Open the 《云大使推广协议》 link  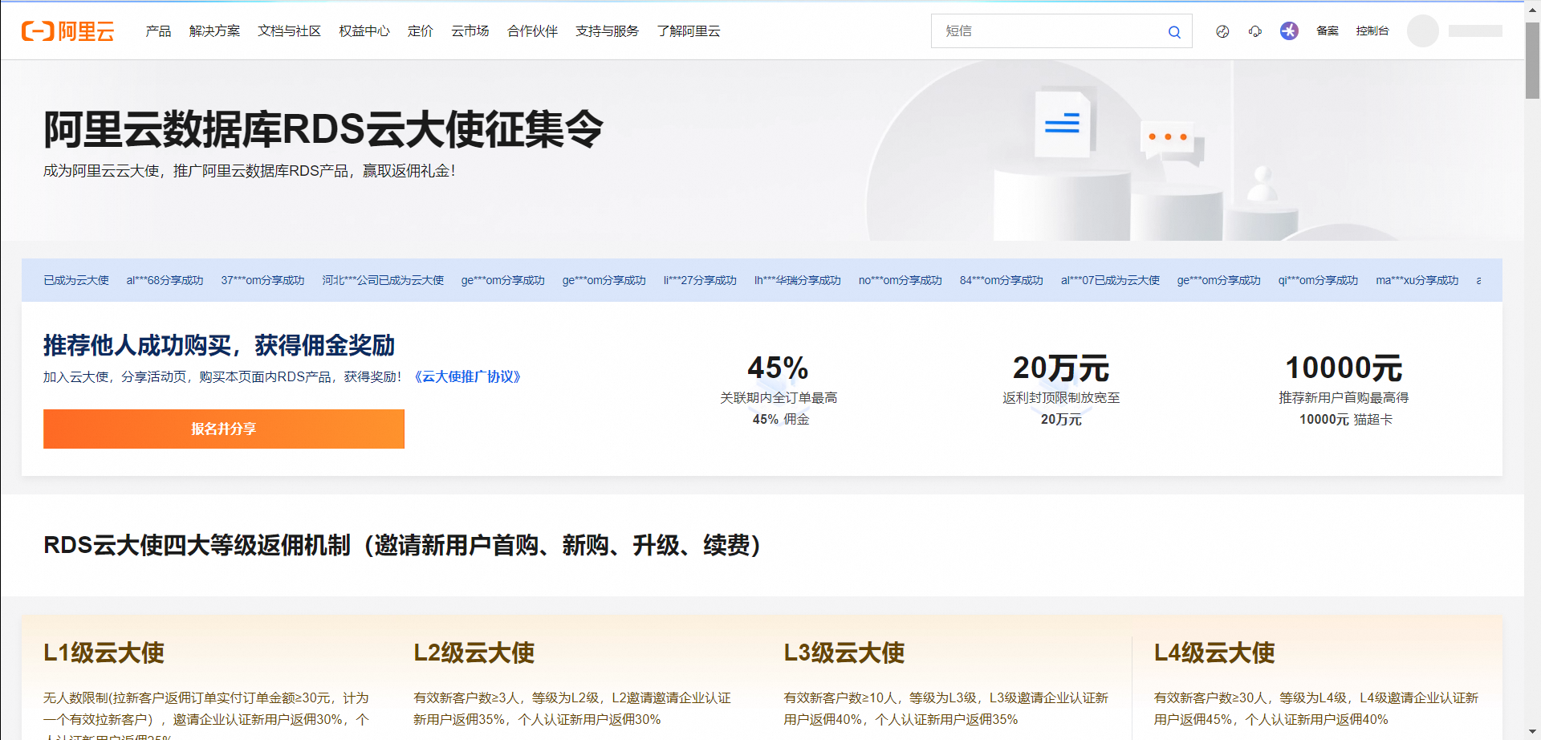coord(467,377)
